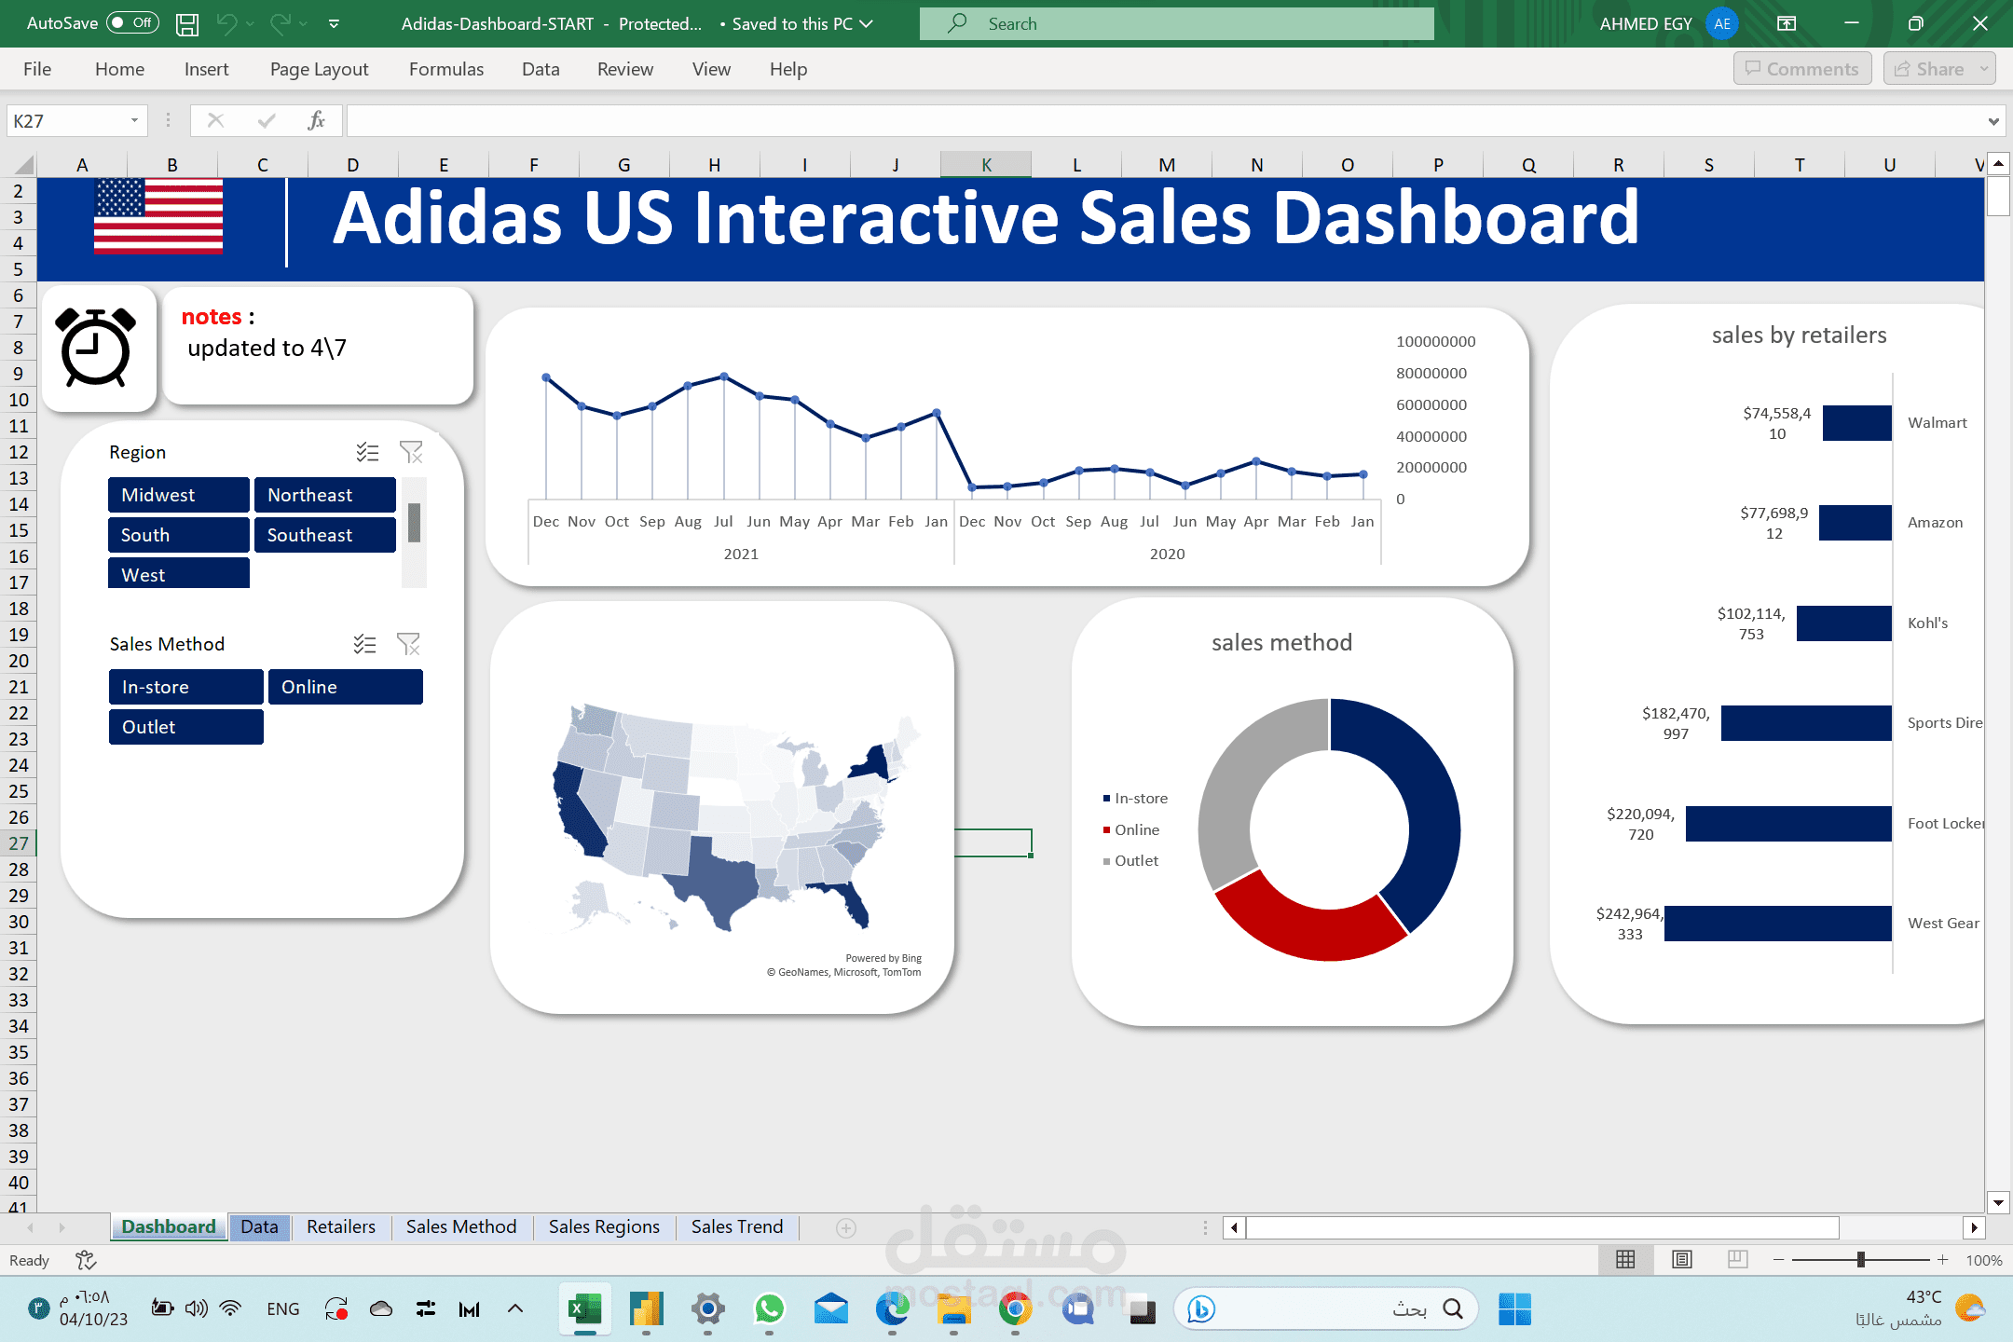Click the Accessibility checker status icon
This screenshot has height=1342, width=2013.
pyautogui.click(x=86, y=1261)
